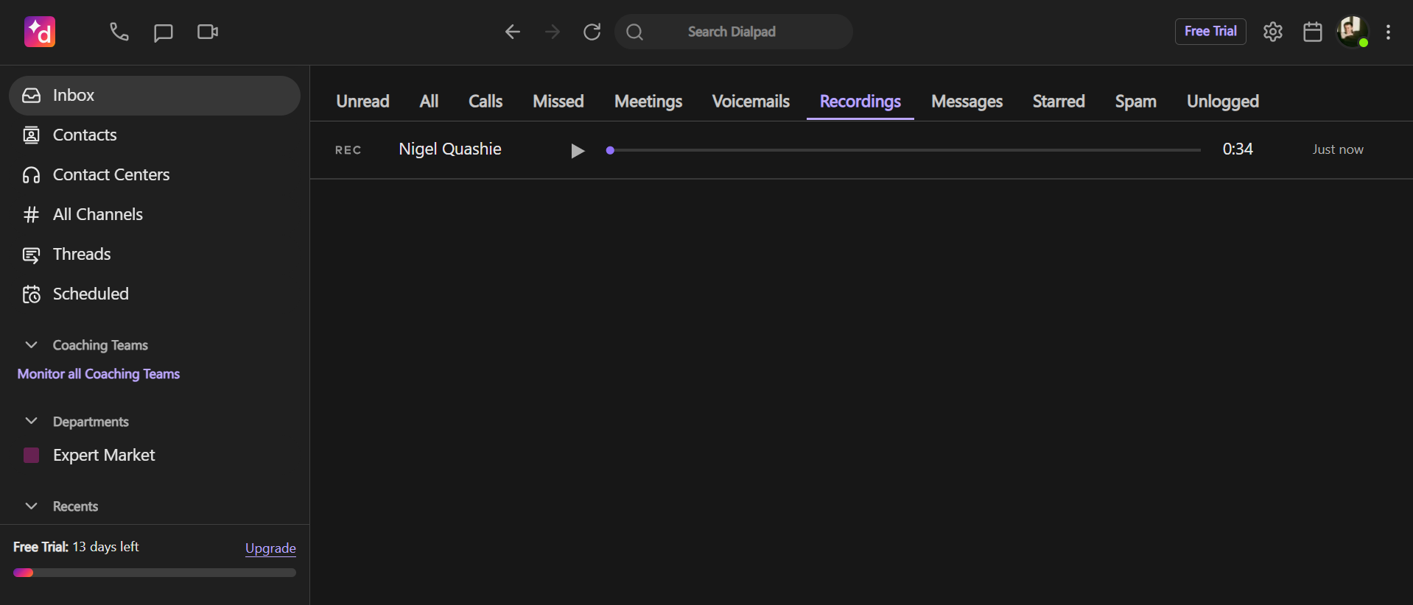This screenshot has width=1413, height=605.
Task: Switch to the Starred tab
Action: pyautogui.click(x=1059, y=102)
